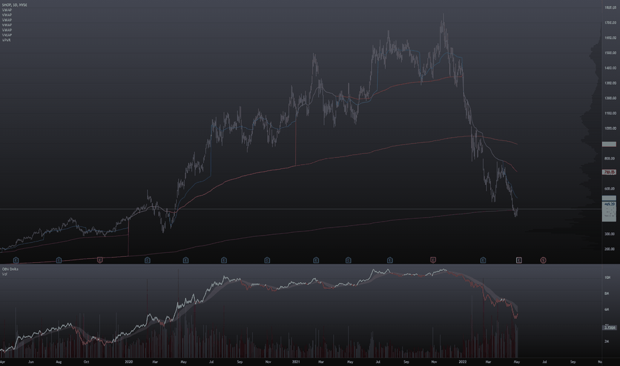This screenshot has height=366, width=620.
Task: Open the earnings marker near February 2022
Action: (x=483, y=260)
